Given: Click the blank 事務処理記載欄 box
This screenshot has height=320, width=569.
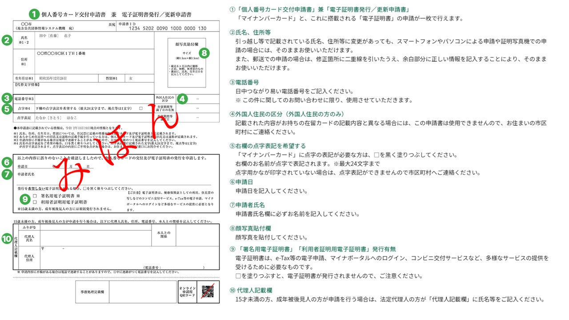Looking at the screenshot, I should click(x=143, y=292).
